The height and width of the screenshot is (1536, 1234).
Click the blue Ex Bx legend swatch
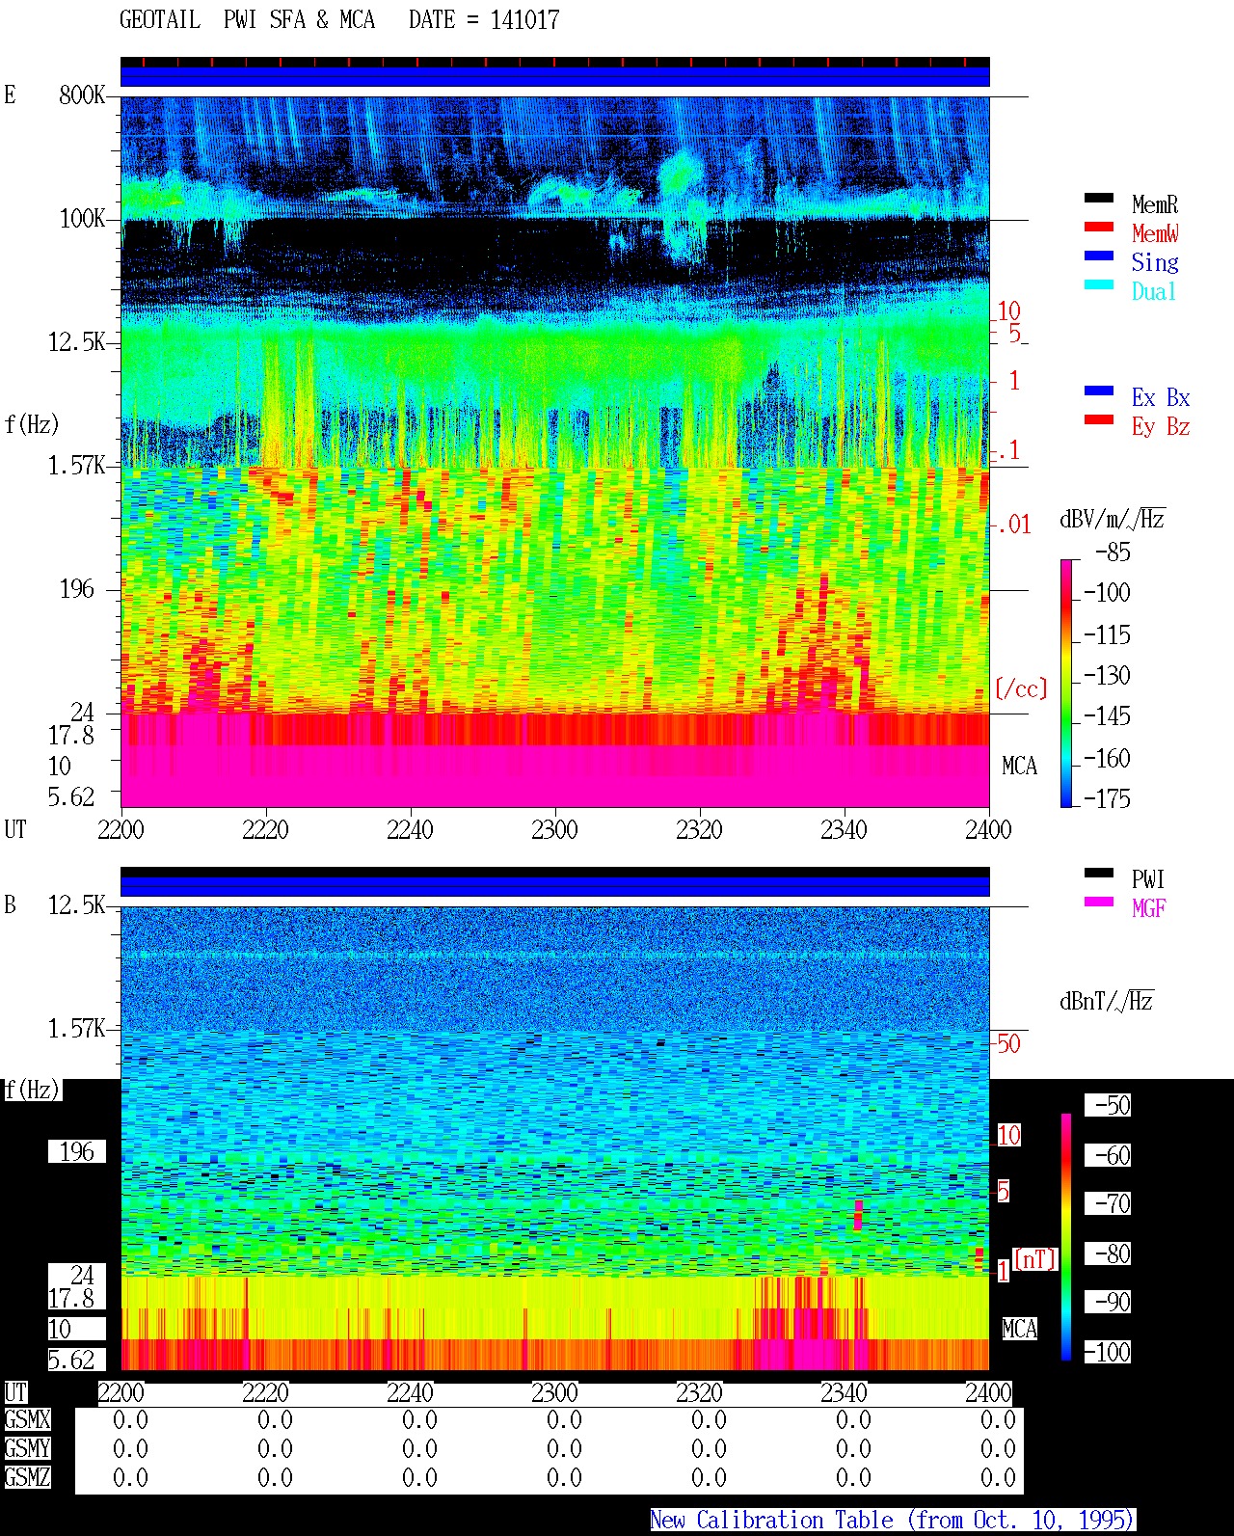pyautogui.click(x=1099, y=391)
